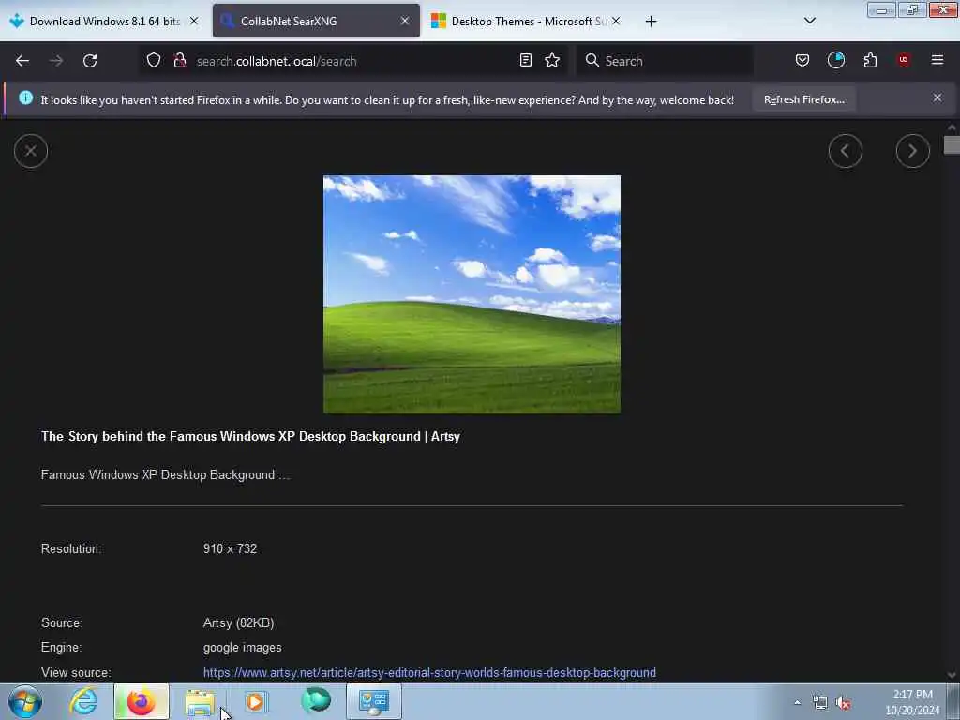Show hidden system tray icons

[797, 703]
